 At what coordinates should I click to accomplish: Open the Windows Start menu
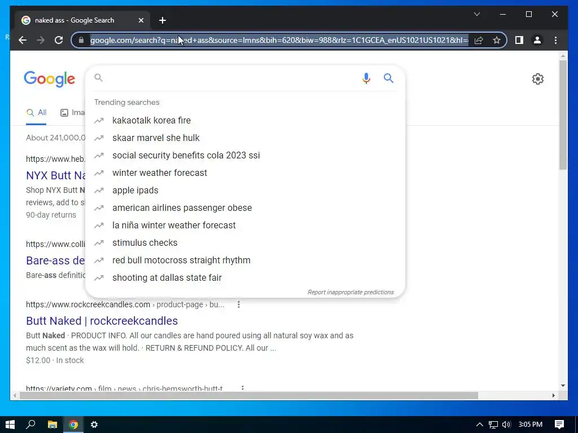point(10,425)
